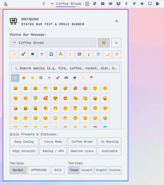This screenshot has height=185, width=164.
Task: Select the crescent moon emoji shortcut
Action: point(107,54)
